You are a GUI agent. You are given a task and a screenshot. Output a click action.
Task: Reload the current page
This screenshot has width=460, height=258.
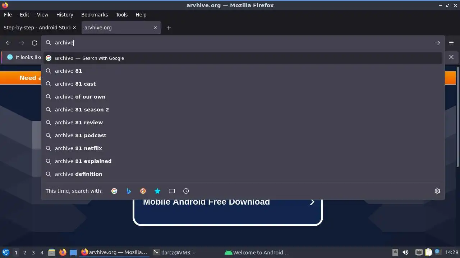(x=34, y=43)
